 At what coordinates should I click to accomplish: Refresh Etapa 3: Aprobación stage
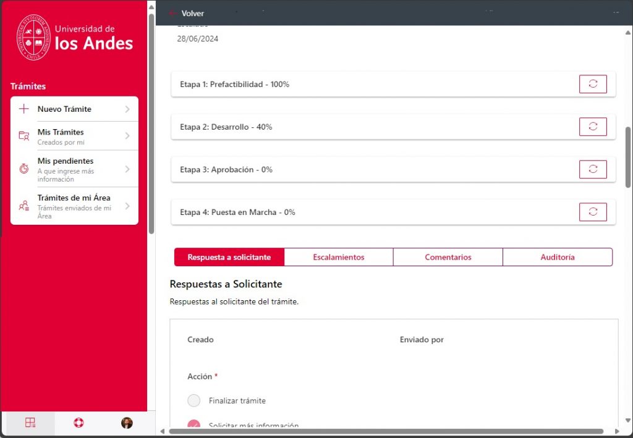[x=593, y=169]
